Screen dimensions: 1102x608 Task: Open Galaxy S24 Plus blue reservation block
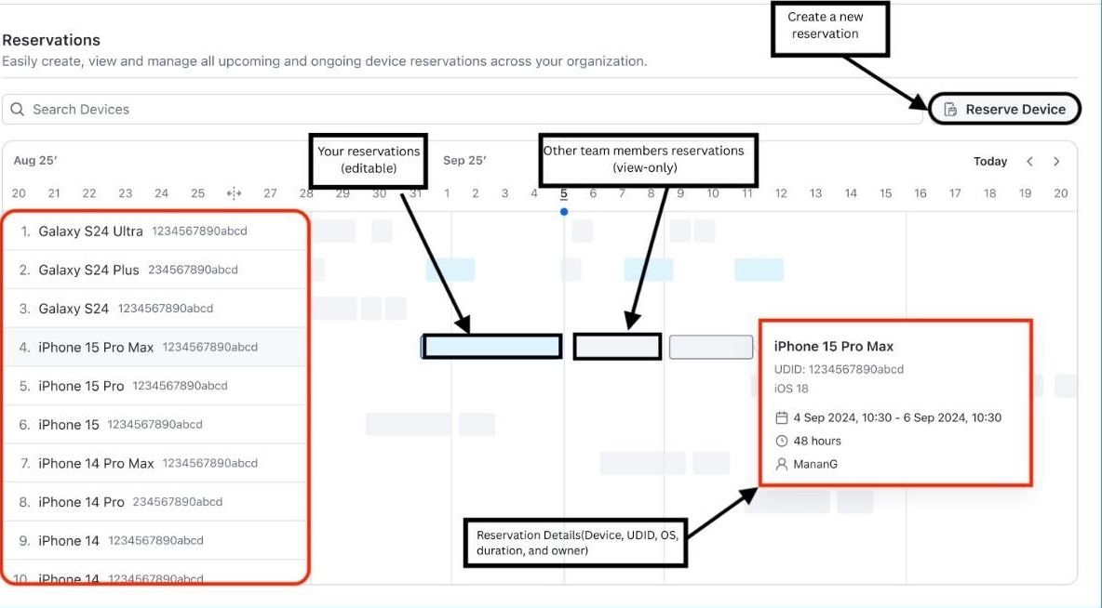coord(450,270)
